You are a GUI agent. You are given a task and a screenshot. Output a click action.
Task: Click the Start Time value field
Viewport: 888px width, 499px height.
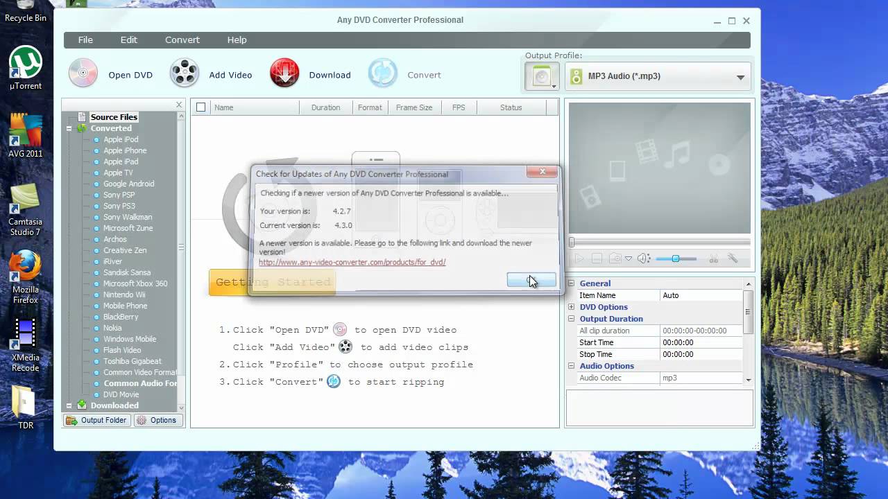click(701, 342)
